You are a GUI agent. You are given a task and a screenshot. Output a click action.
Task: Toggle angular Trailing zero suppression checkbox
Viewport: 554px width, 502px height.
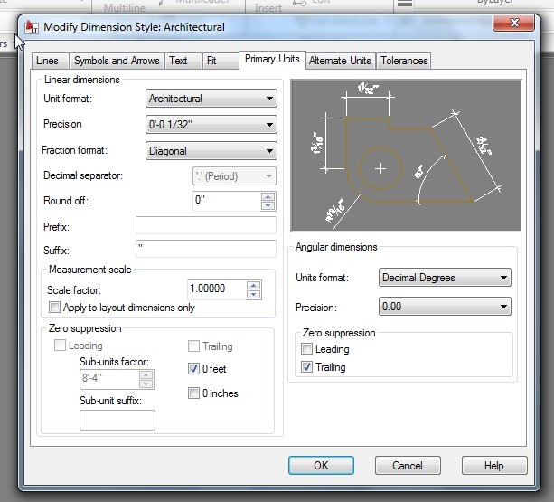(307, 367)
